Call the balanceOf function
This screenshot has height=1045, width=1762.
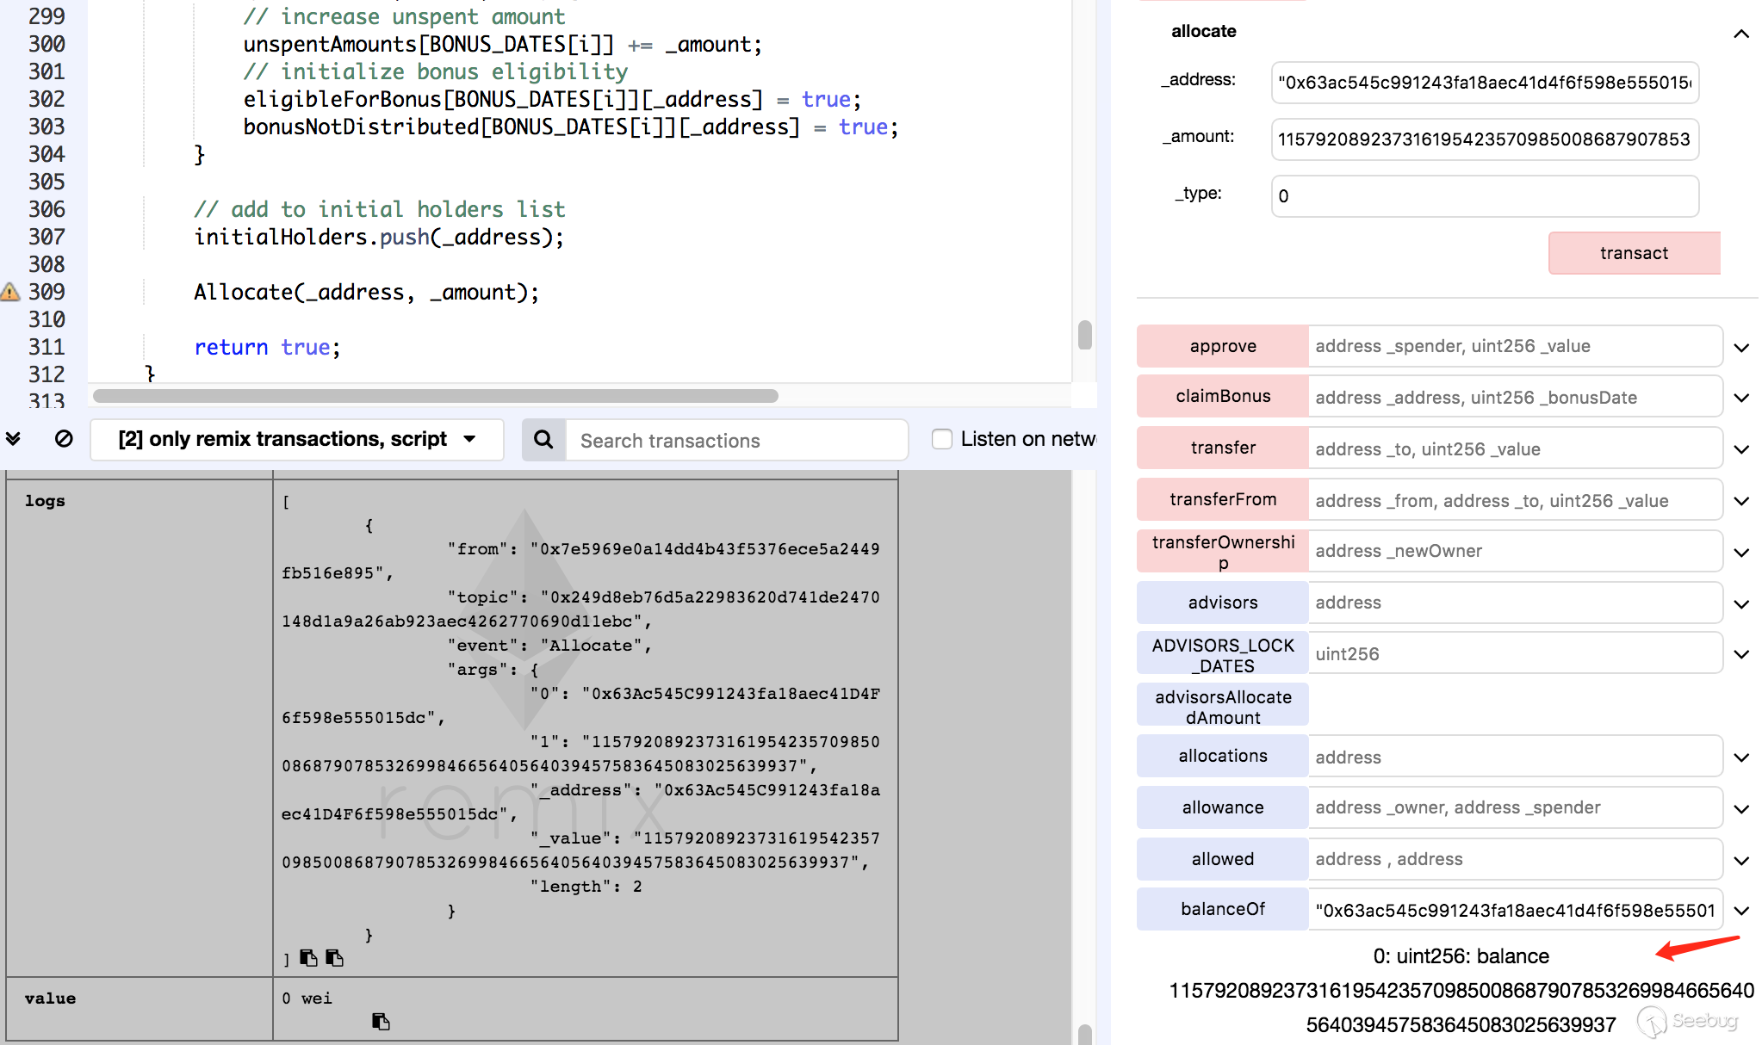1222,909
